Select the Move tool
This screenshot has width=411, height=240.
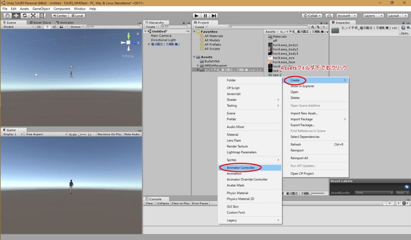[16, 16]
